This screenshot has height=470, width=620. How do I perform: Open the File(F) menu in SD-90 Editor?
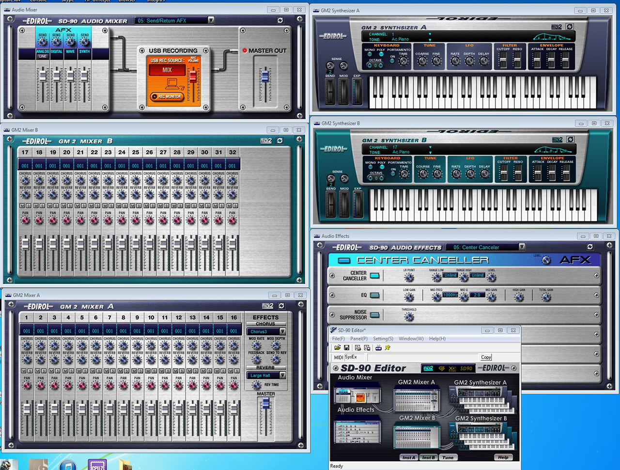(x=339, y=339)
